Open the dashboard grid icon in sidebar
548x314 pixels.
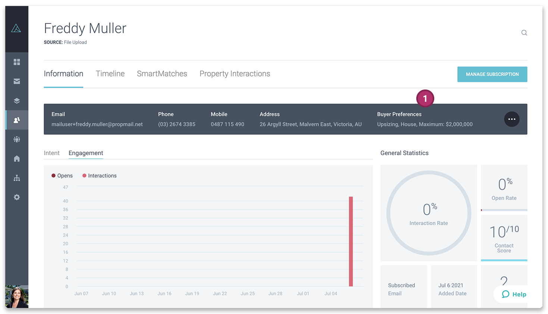[x=17, y=62]
